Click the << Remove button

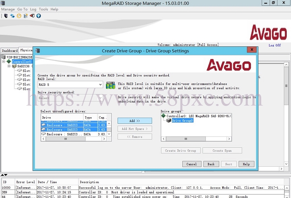point(135,137)
